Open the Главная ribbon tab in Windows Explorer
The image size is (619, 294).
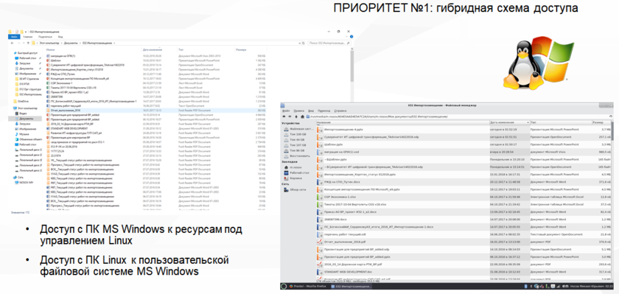tap(28, 36)
